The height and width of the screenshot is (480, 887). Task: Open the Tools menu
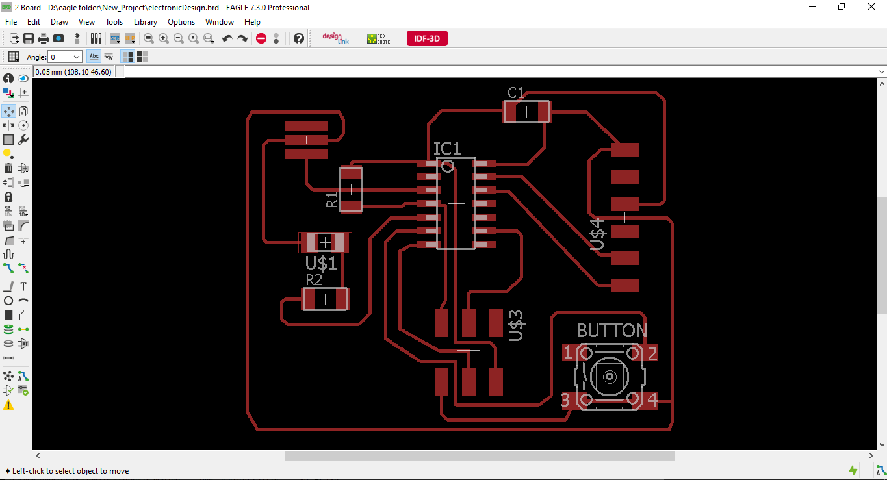coord(114,21)
